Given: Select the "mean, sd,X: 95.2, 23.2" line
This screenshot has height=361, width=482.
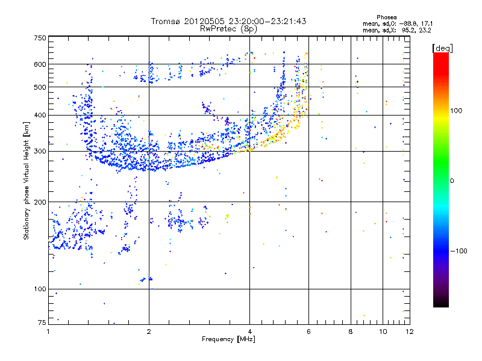Looking at the screenshot, I should tap(397, 30).
